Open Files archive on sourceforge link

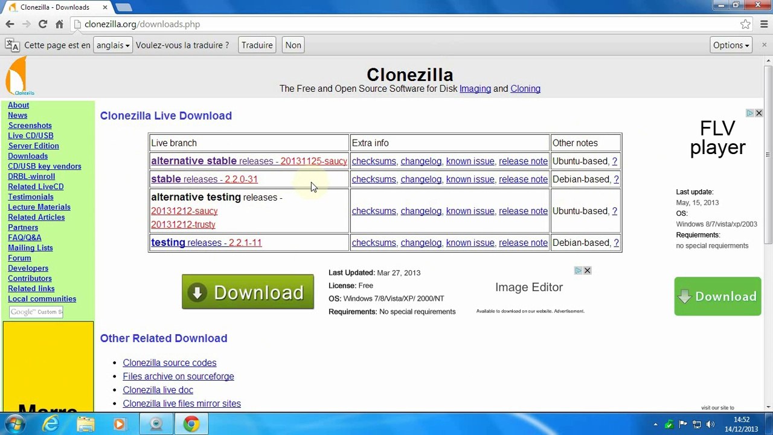178,376
